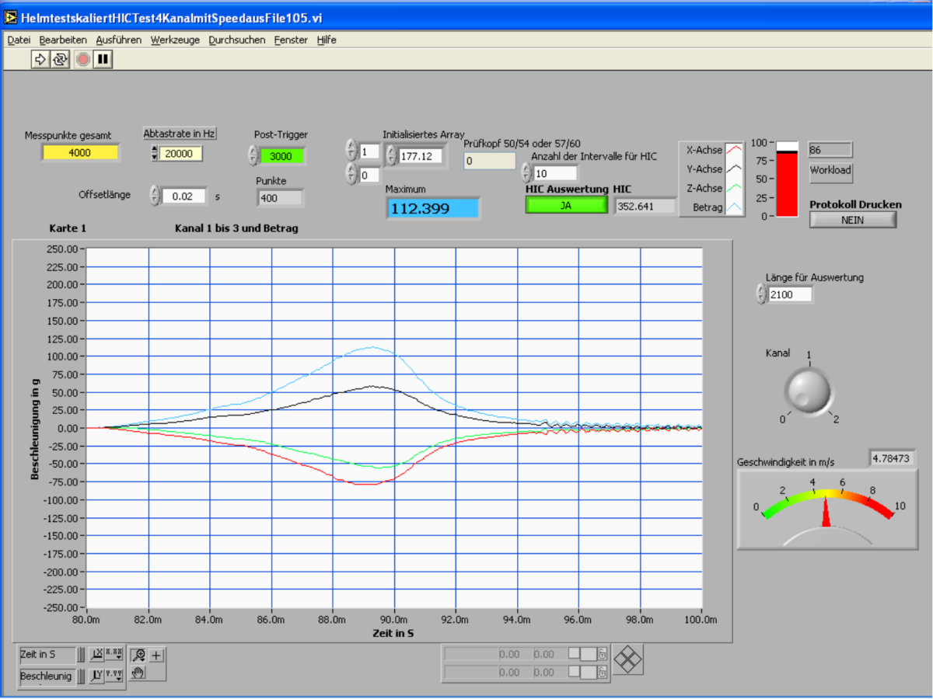Image resolution: width=933 pixels, height=699 pixels.
Task: Select the crosshair cursor tool in graph palette
Action: pyautogui.click(x=156, y=655)
